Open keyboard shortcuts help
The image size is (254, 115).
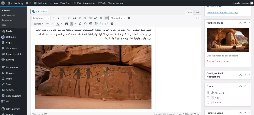pos(112,24)
